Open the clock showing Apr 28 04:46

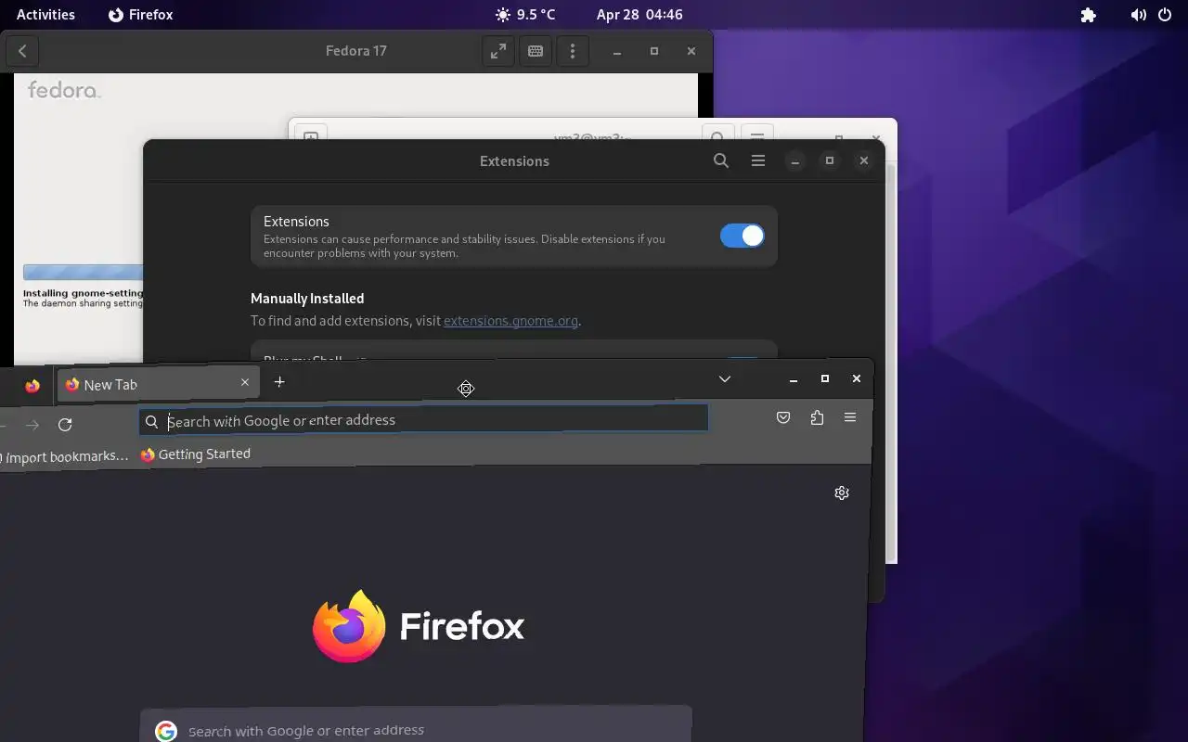click(639, 15)
